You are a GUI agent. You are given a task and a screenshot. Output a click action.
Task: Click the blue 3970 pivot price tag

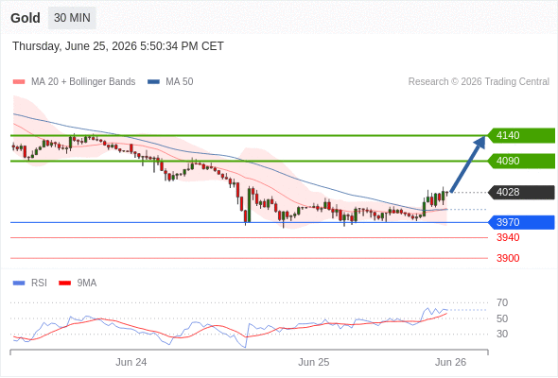coord(521,222)
